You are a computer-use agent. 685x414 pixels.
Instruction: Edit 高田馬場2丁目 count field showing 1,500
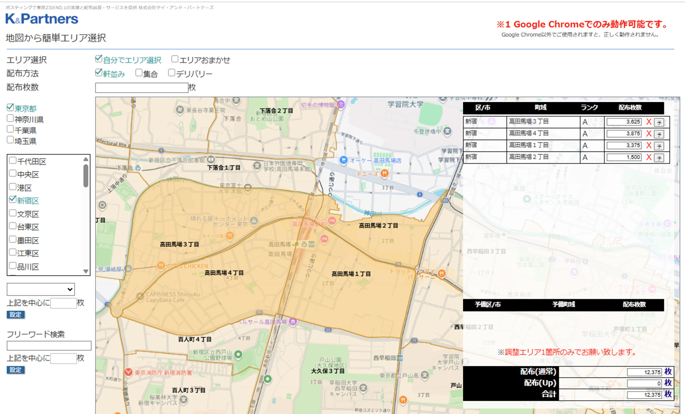point(624,157)
